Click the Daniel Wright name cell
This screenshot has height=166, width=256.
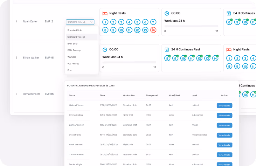pyautogui.click(x=76, y=164)
